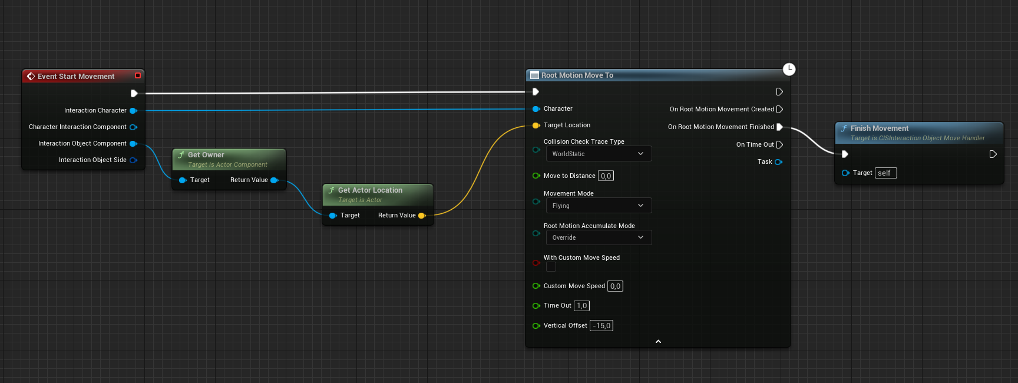The height and width of the screenshot is (383, 1018).
Task: Select the Finish Movement node title
Action: (x=880, y=128)
